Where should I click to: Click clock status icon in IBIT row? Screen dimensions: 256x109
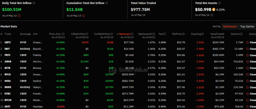(247, 49)
